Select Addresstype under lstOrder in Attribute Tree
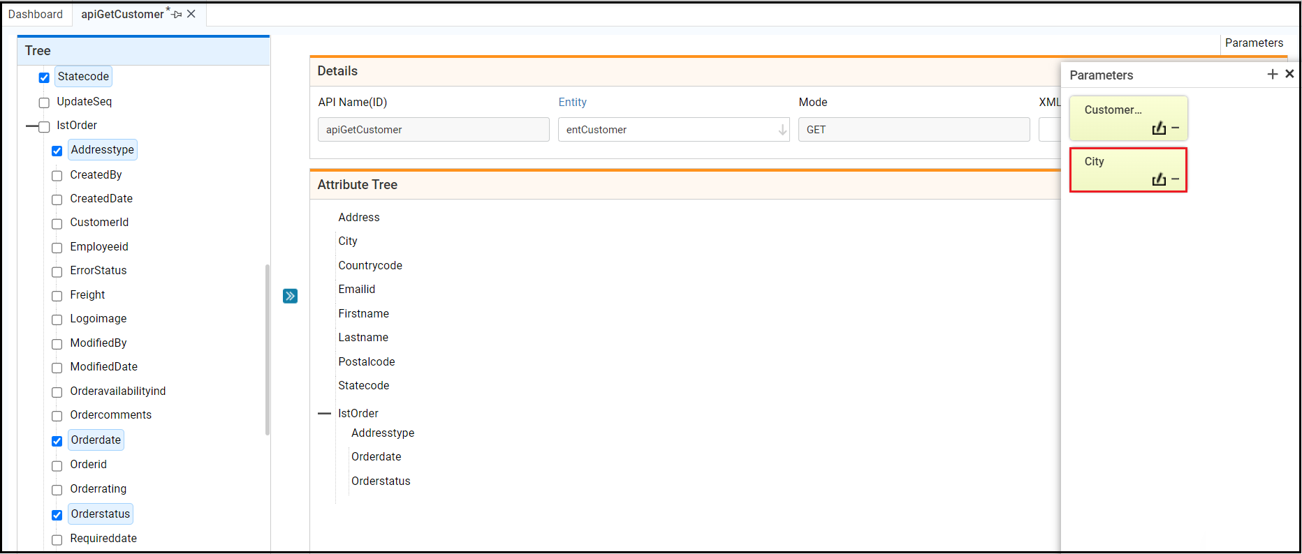The image size is (1302, 554). coord(383,433)
